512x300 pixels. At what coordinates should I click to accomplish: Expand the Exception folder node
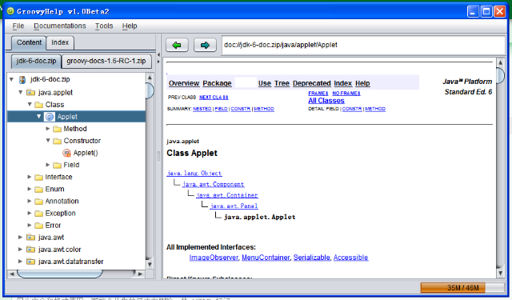point(30,213)
